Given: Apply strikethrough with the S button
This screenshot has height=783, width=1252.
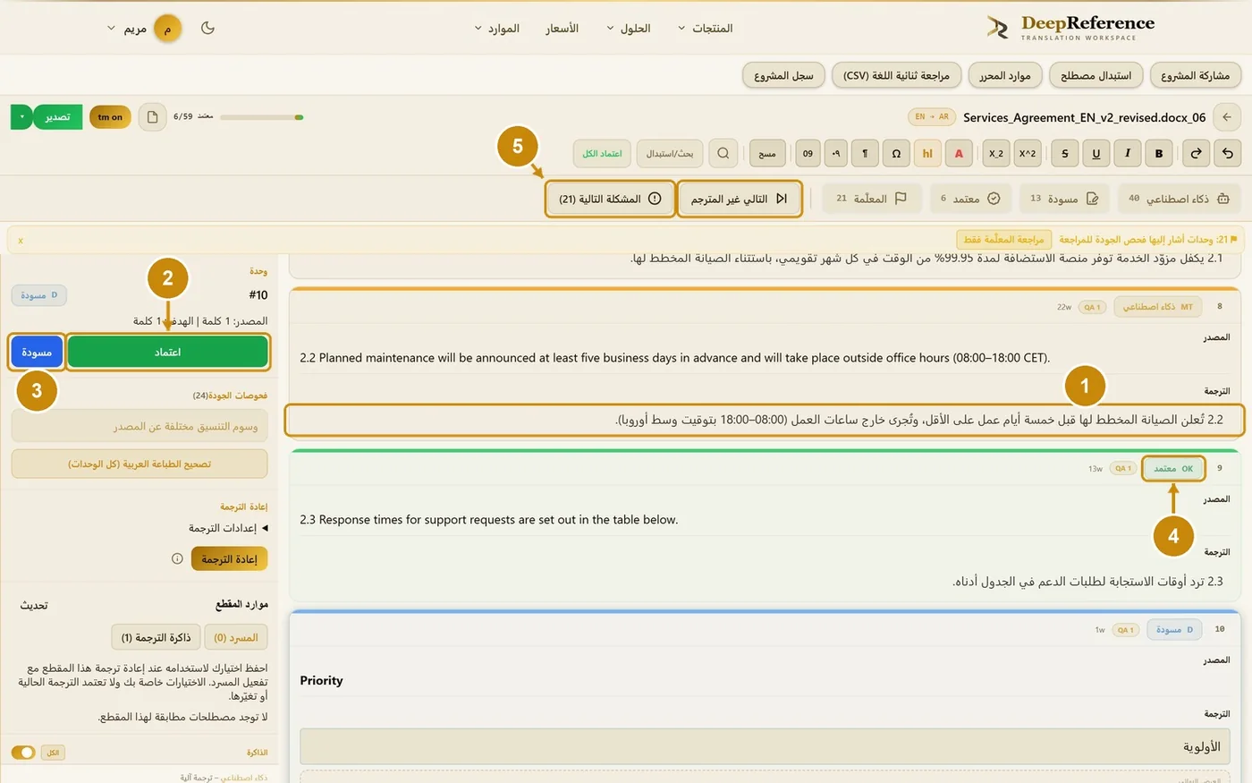Looking at the screenshot, I should tap(1064, 153).
